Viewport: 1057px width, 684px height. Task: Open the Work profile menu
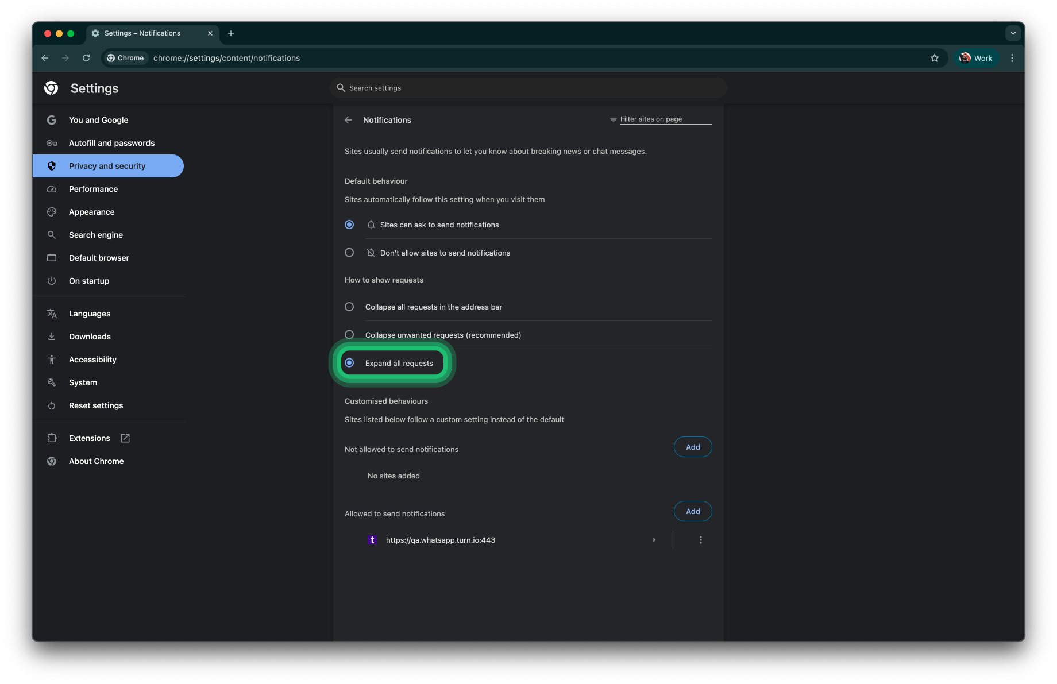(x=976, y=58)
